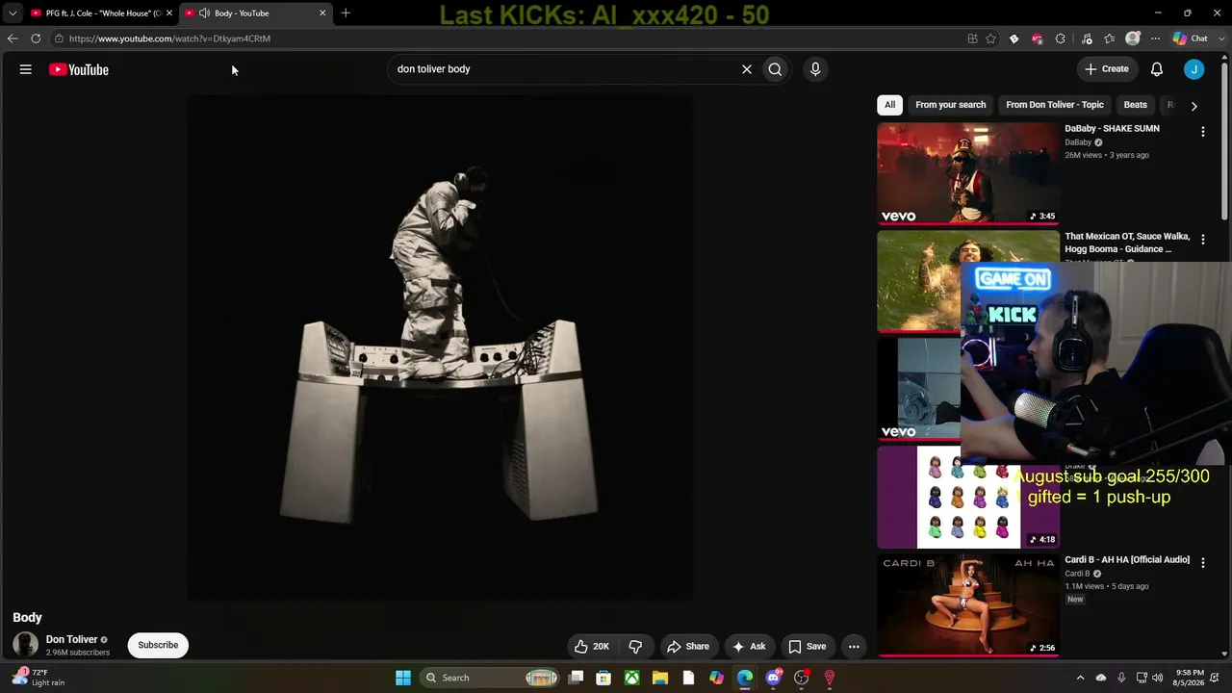Open OBS Studio from the taskbar

(x=801, y=678)
